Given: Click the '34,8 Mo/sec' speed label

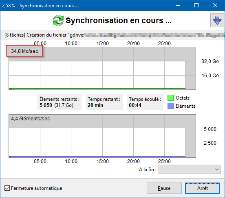Looking at the screenshot, I should [25, 51].
